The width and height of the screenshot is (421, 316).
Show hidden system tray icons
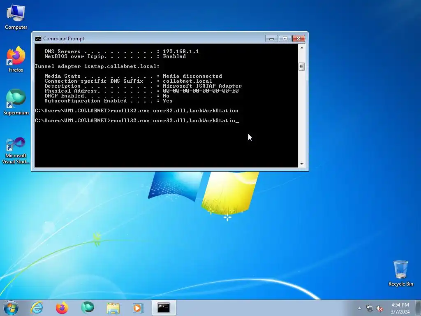(359, 308)
